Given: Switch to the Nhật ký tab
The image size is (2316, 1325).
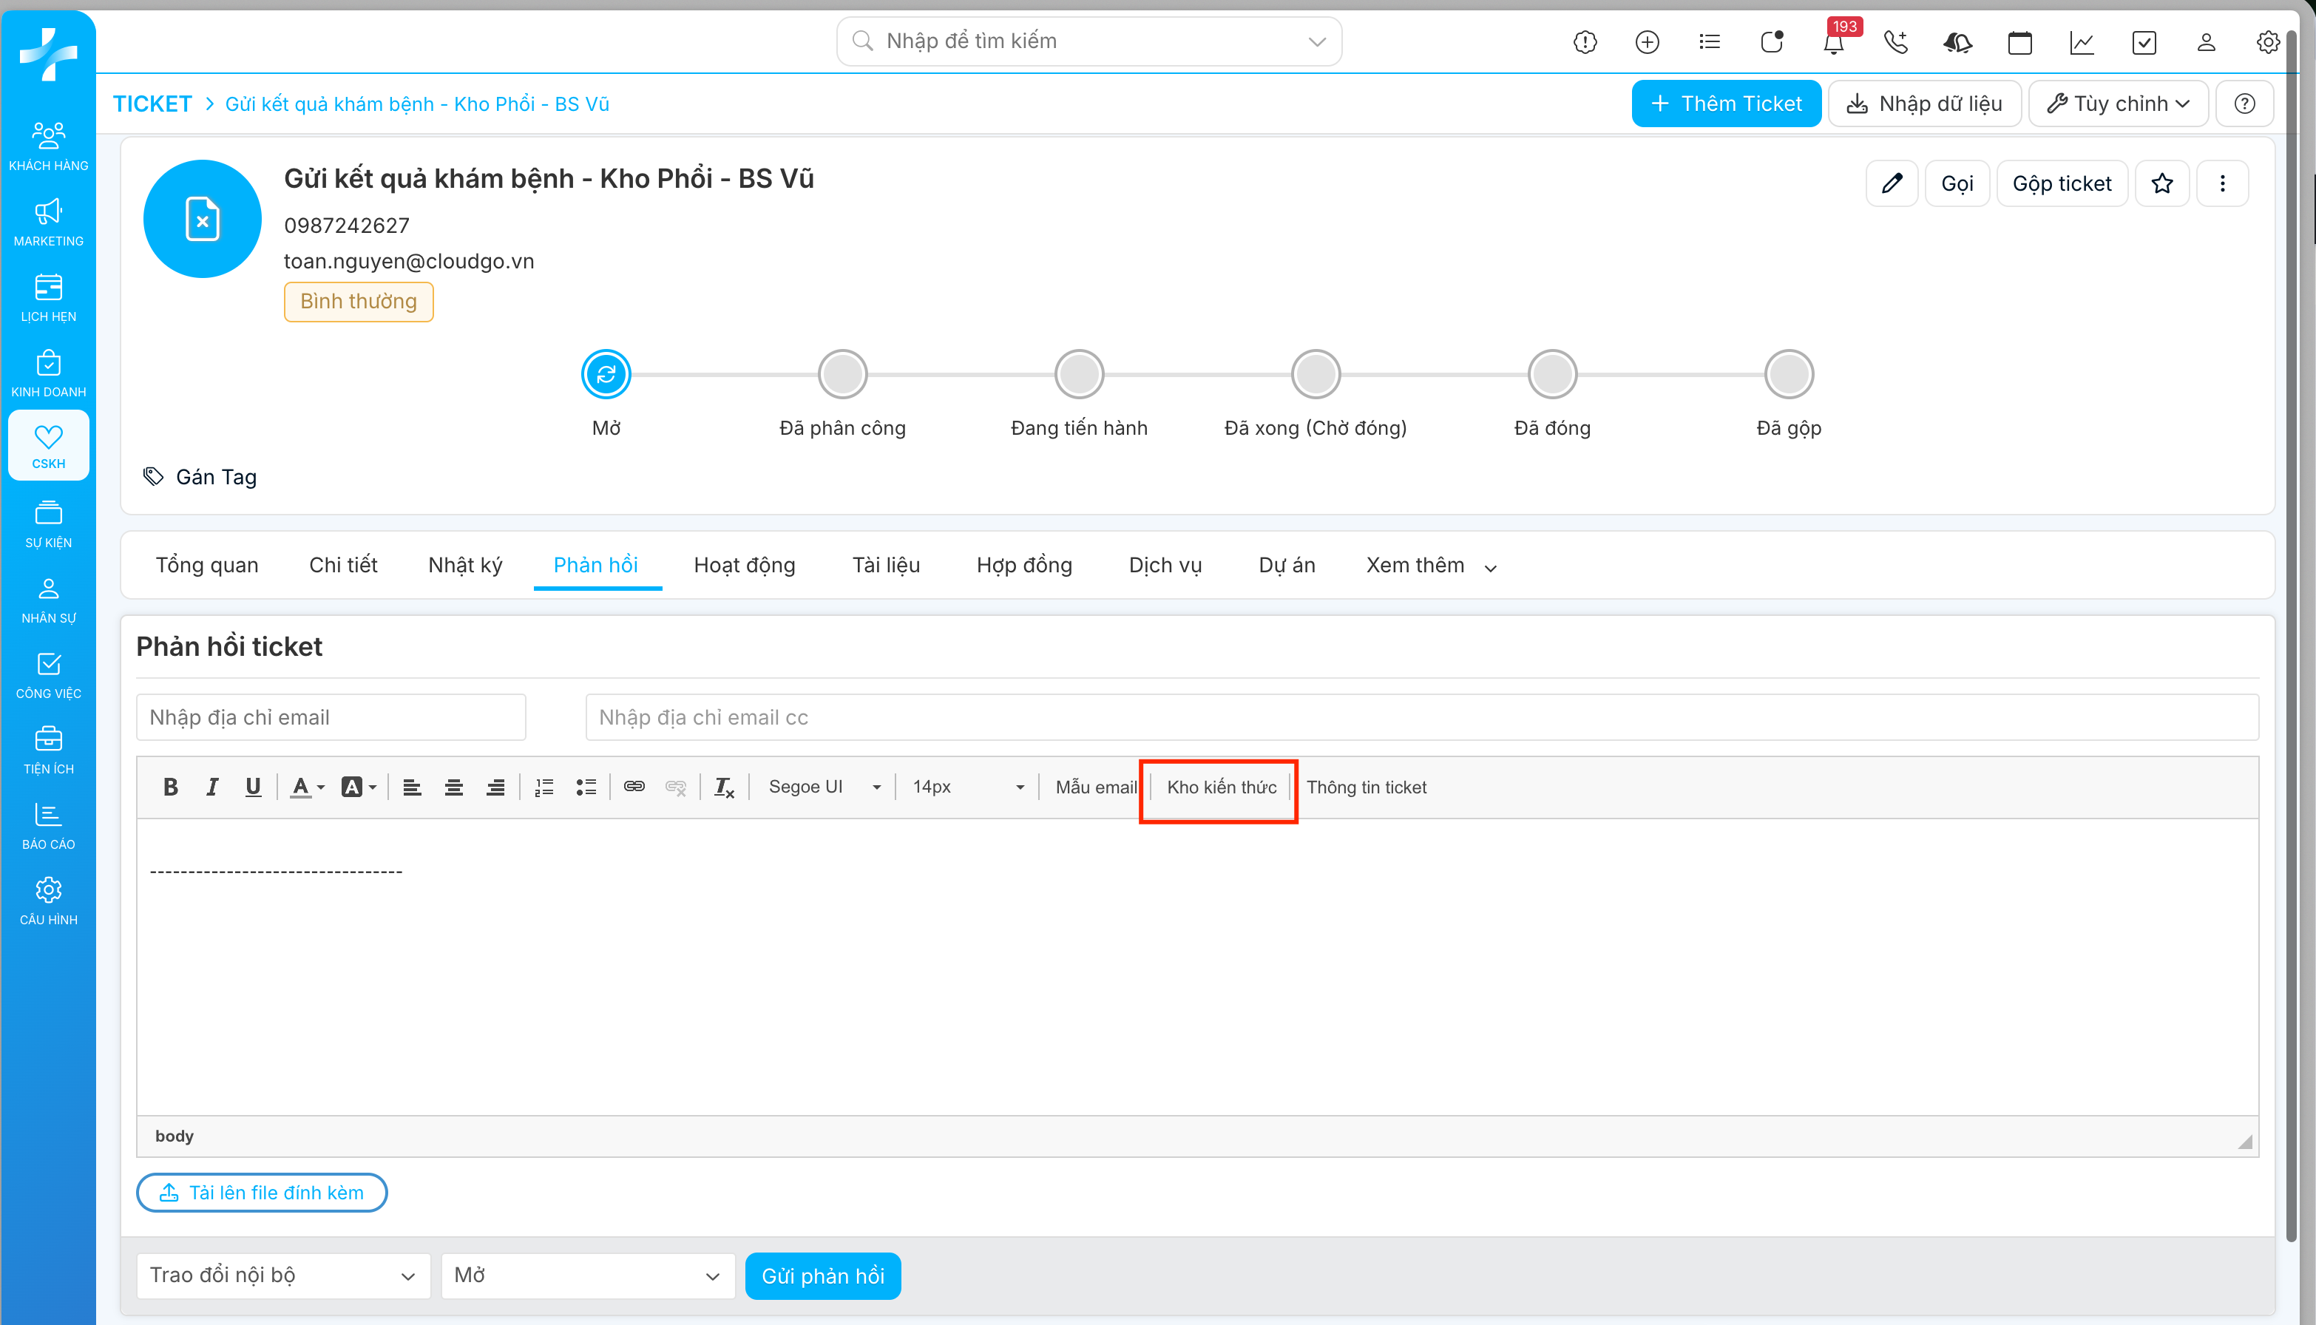Looking at the screenshot, I should (465, 565).
